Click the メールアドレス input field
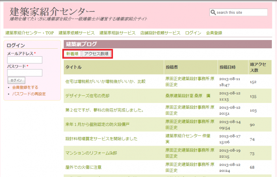The width and height of the screenshot is (277, 177). coord(25,60)
